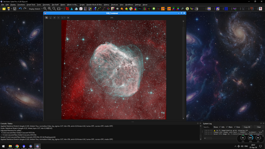Open Chrome from the taskbar
The height and width of the screenshot is (149, 265).
click(x=17, y=146)
